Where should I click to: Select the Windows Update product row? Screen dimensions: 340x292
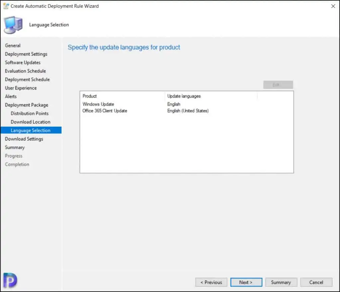click(98, 104)
